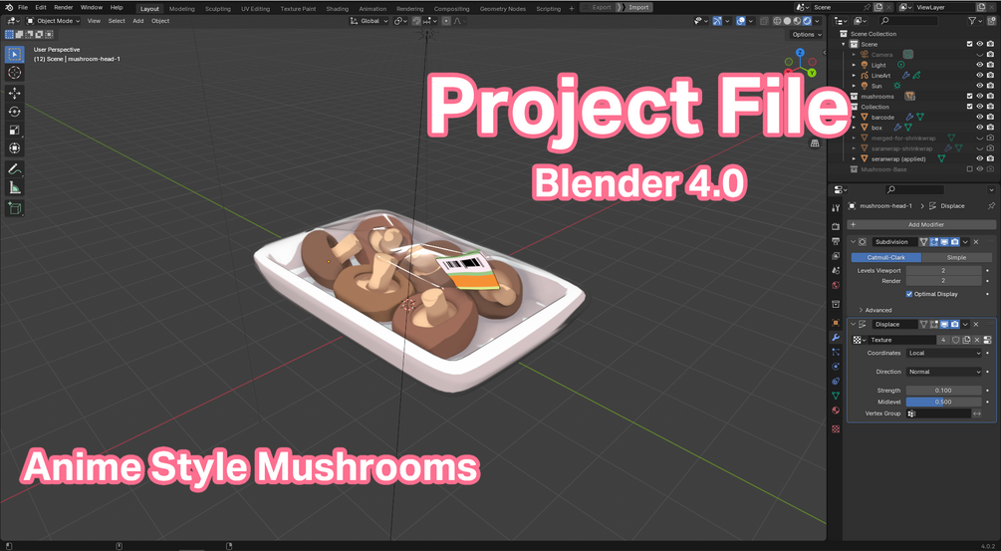
Task: Open the Collection properties tab
Action: [836, 305]
